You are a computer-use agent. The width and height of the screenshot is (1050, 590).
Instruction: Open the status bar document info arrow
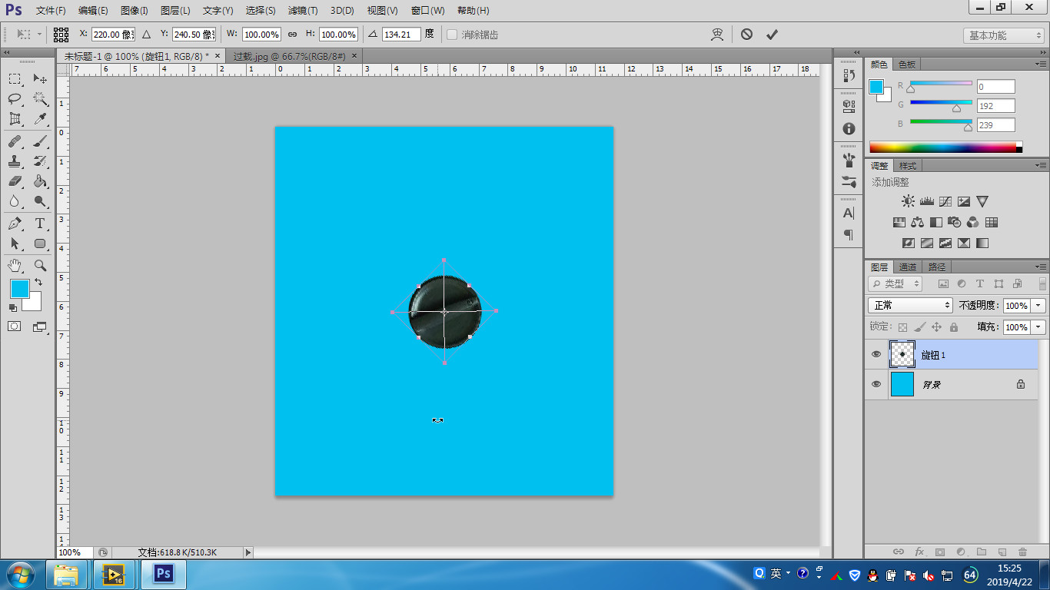248,552
